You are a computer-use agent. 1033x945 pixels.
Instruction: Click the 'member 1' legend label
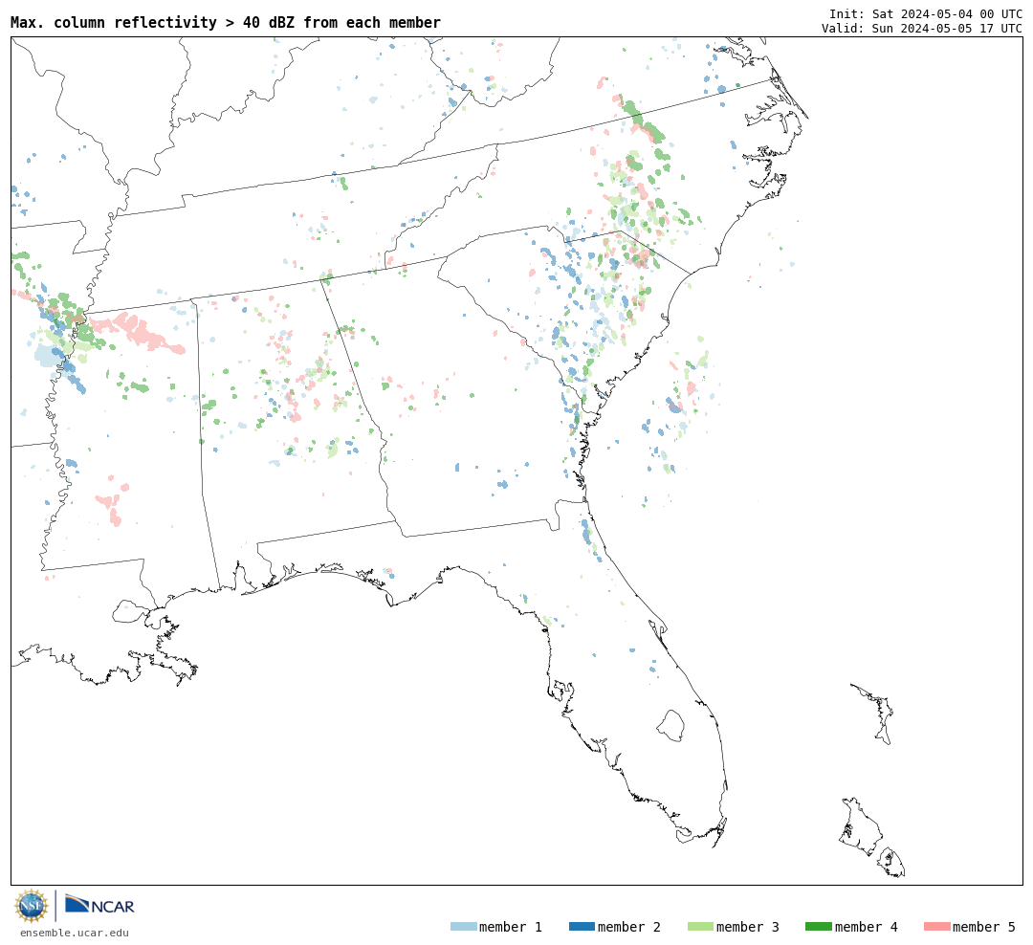[511, 927]
